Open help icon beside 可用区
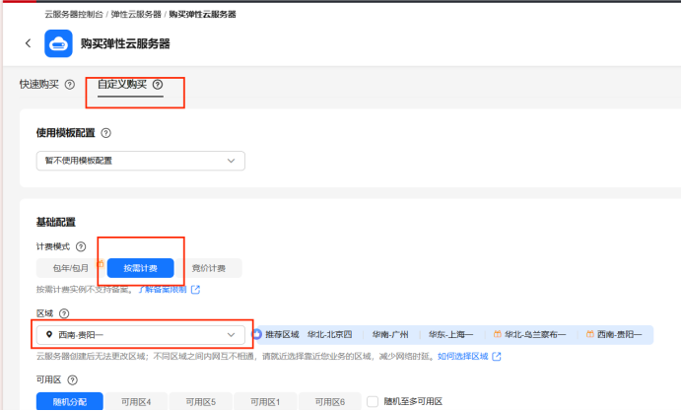The height and width of the screenshot is (411, 682). [x=72, y=380]
